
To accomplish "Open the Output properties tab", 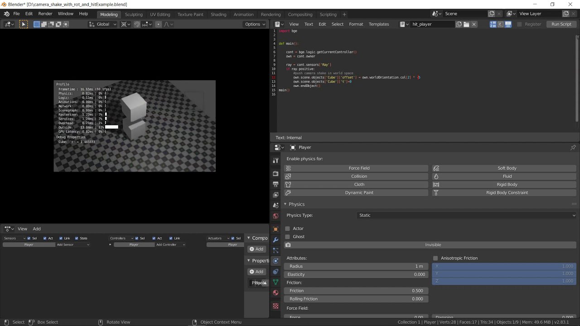I will pos(275,184).
